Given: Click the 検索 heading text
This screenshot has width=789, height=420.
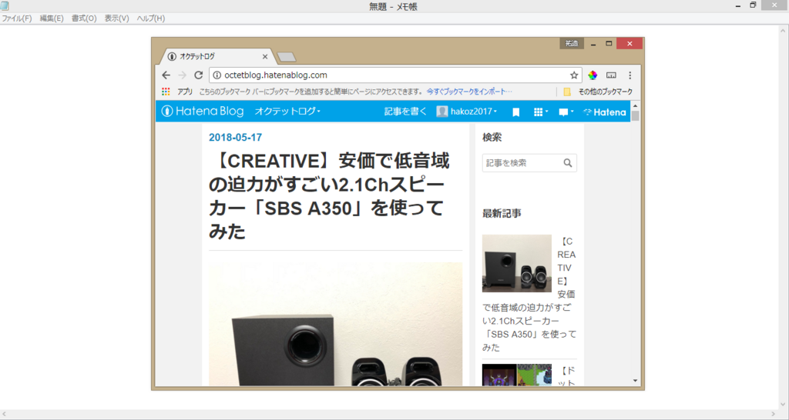Looking at the screenshot, I should pos(492,137).
